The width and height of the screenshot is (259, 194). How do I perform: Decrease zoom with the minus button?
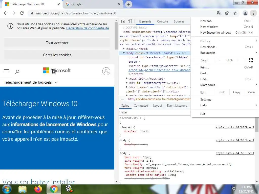point(220,60)
